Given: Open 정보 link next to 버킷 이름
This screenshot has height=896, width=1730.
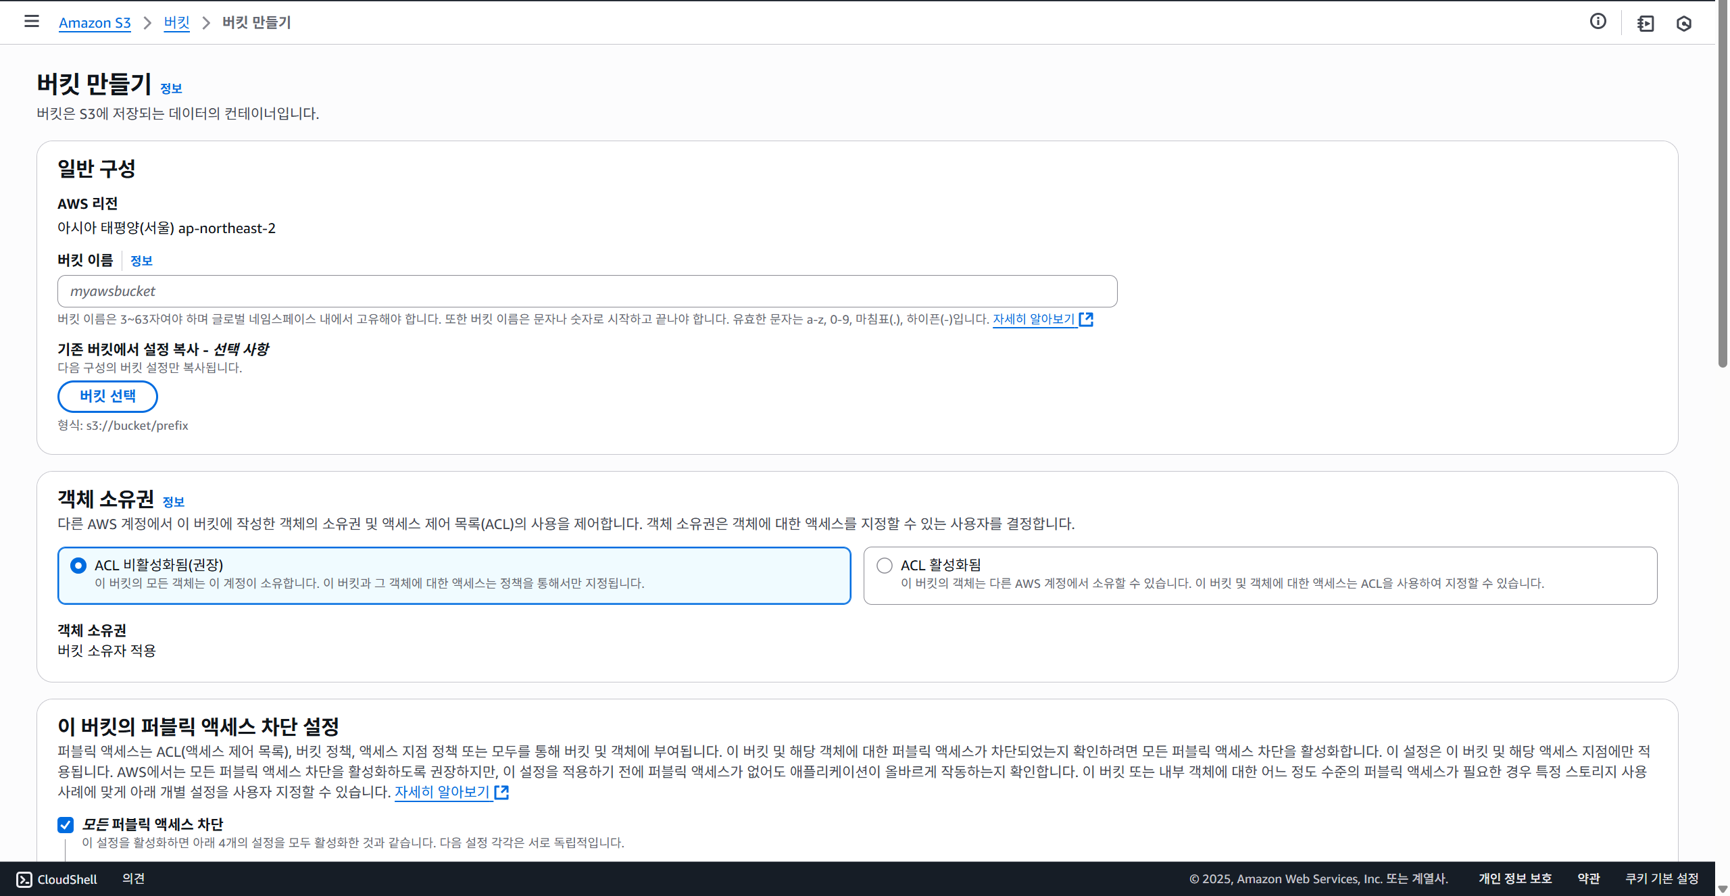Looking at the screenshot, I should click(x=141, y=261).
